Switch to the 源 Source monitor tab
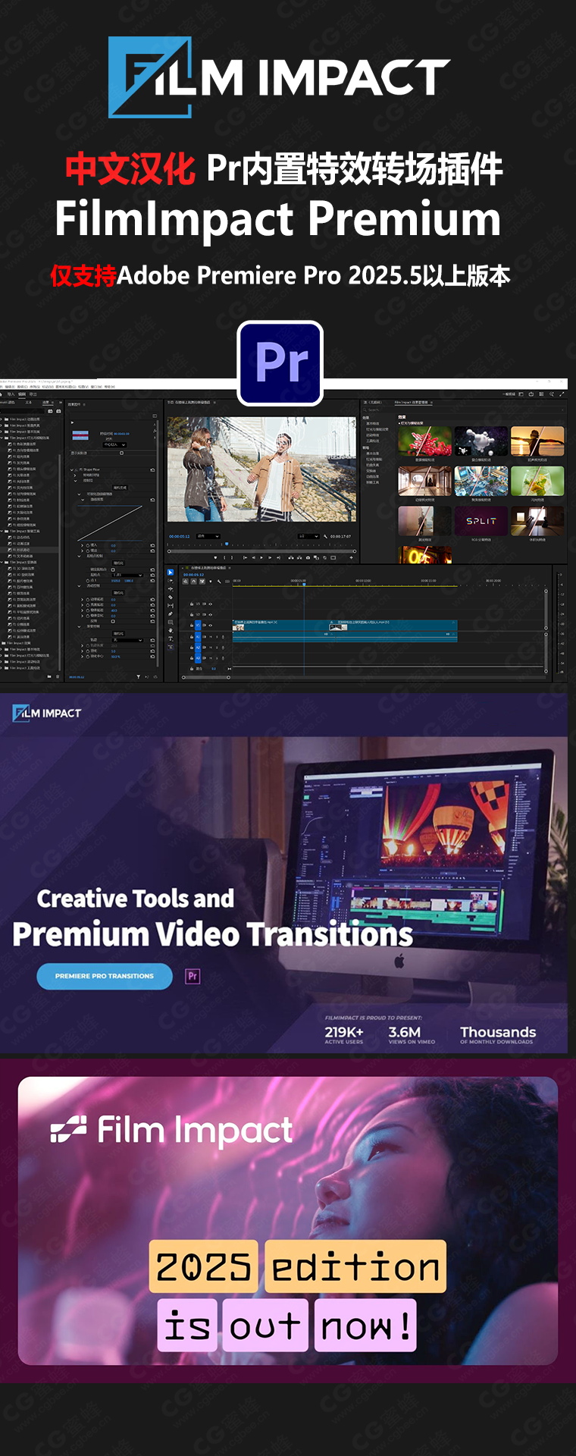 point(372,403)
